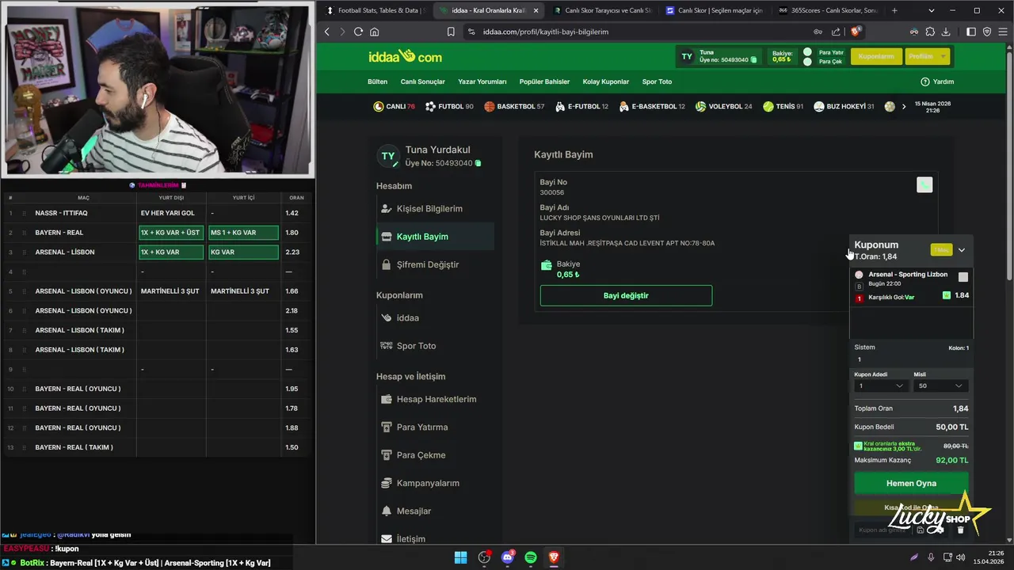Click the save coupon icon

pyautogui.click(x=921, y=530)
